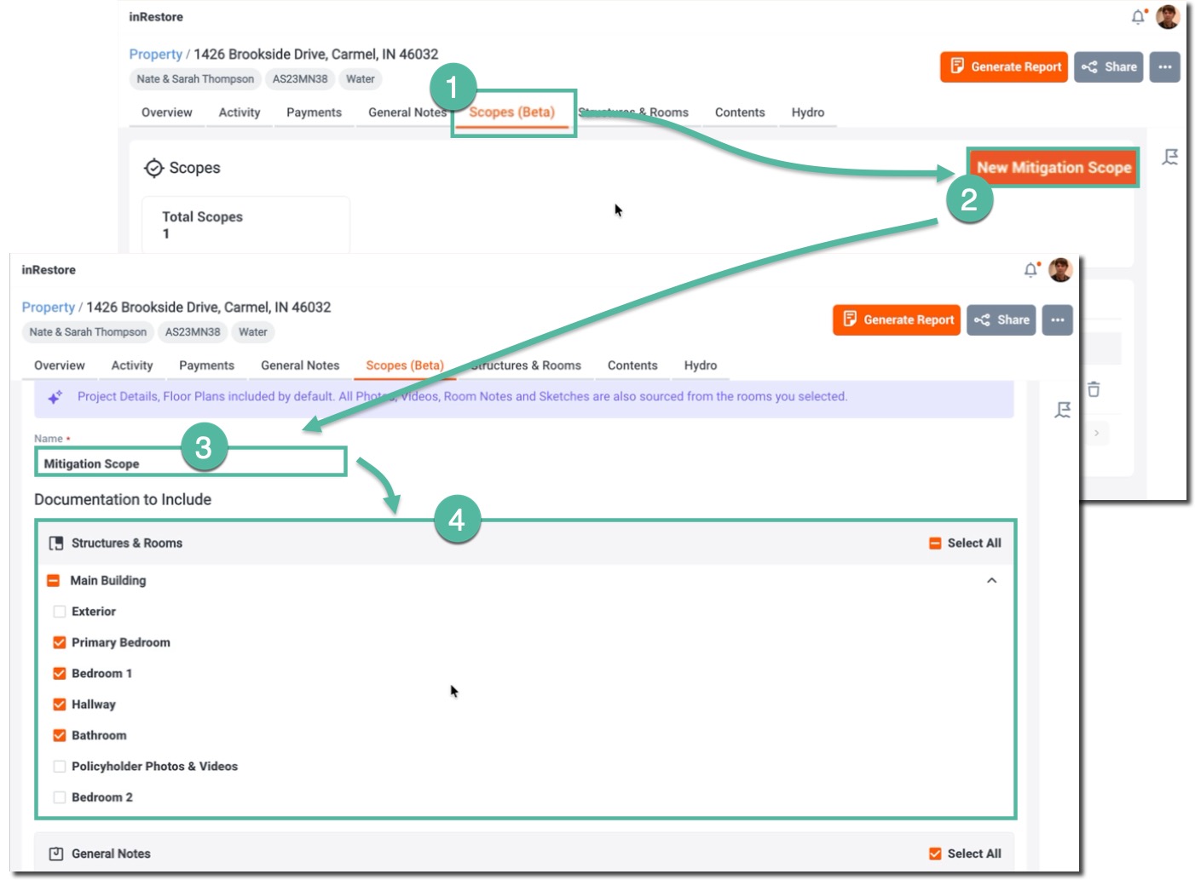The height and width of the screenshot is (880, 1195).
Task: Enable the Bedroom 2 checkbox
Action: (x=60, y=797)
